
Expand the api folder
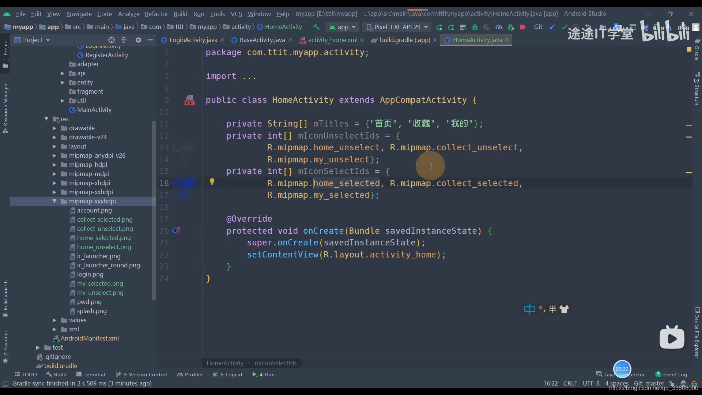click(x=62, y=73)
